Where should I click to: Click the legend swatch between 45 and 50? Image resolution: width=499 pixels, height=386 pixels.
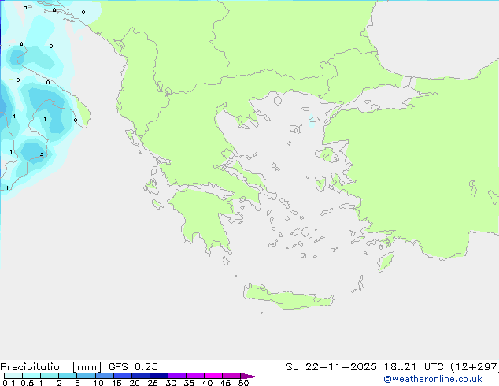[x=231, y=376]
